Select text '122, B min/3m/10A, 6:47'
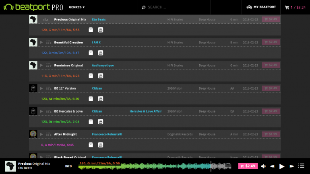This screenshot has width=310, height=174. (60, 53)
